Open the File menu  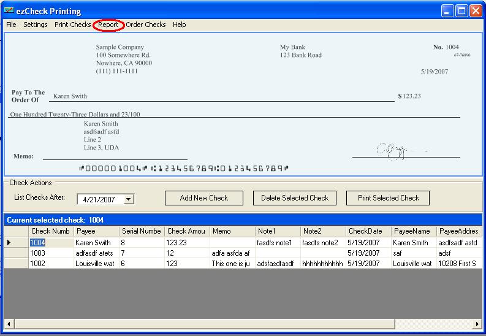(x=11, y=25)
